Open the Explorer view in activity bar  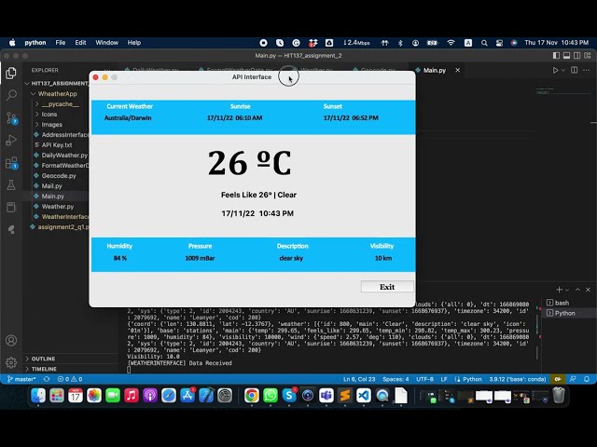[11, 73]
